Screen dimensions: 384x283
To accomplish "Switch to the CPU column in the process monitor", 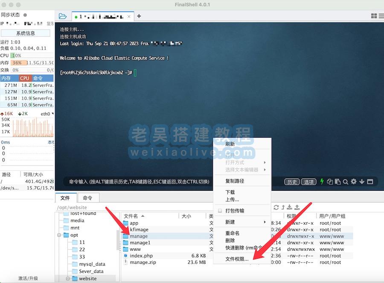I will [24, 78].
